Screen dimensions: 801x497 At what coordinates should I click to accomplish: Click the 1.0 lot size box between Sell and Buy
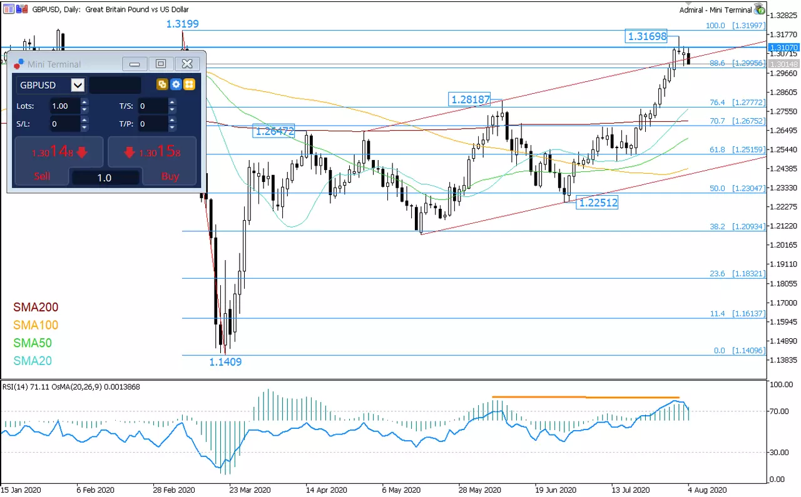[x=105, y=178]
